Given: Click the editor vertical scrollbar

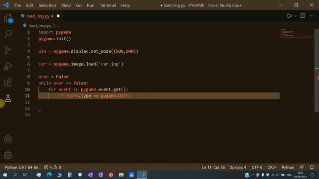Looking at the screenshot, I should [317, 70].
